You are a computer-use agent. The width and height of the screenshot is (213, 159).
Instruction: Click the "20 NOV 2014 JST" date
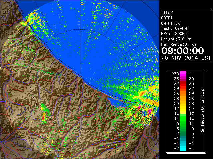click(x=186, y=58)
